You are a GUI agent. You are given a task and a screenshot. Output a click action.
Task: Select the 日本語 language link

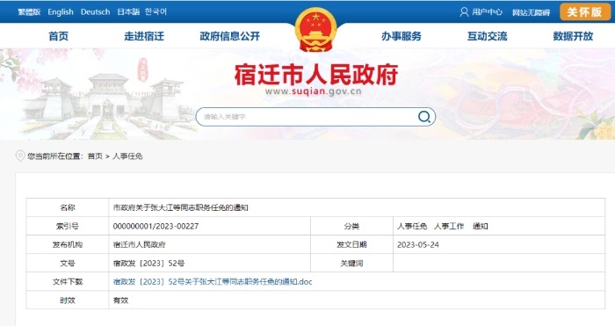tap(128, 12)
